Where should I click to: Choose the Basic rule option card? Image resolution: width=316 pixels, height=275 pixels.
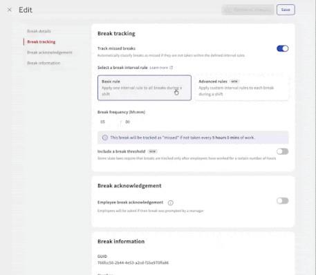coord(145,88)
